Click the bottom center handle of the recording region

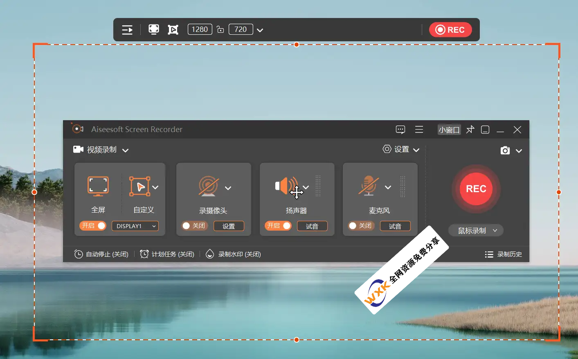click(x=297, y=340)
